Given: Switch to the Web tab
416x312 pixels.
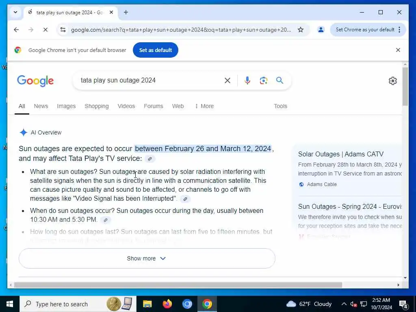Looking at the screenshot, I should click(x=178, y=106).
